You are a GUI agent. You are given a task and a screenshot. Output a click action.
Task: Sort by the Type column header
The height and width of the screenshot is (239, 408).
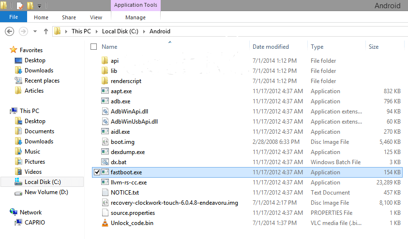point(317,47)
